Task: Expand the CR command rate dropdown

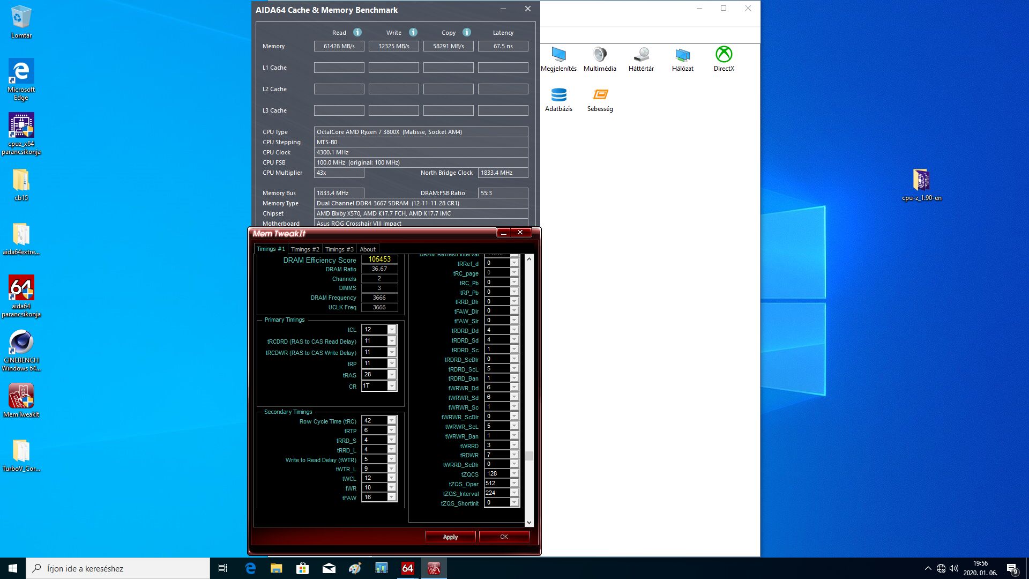Action: coord(392,386)
